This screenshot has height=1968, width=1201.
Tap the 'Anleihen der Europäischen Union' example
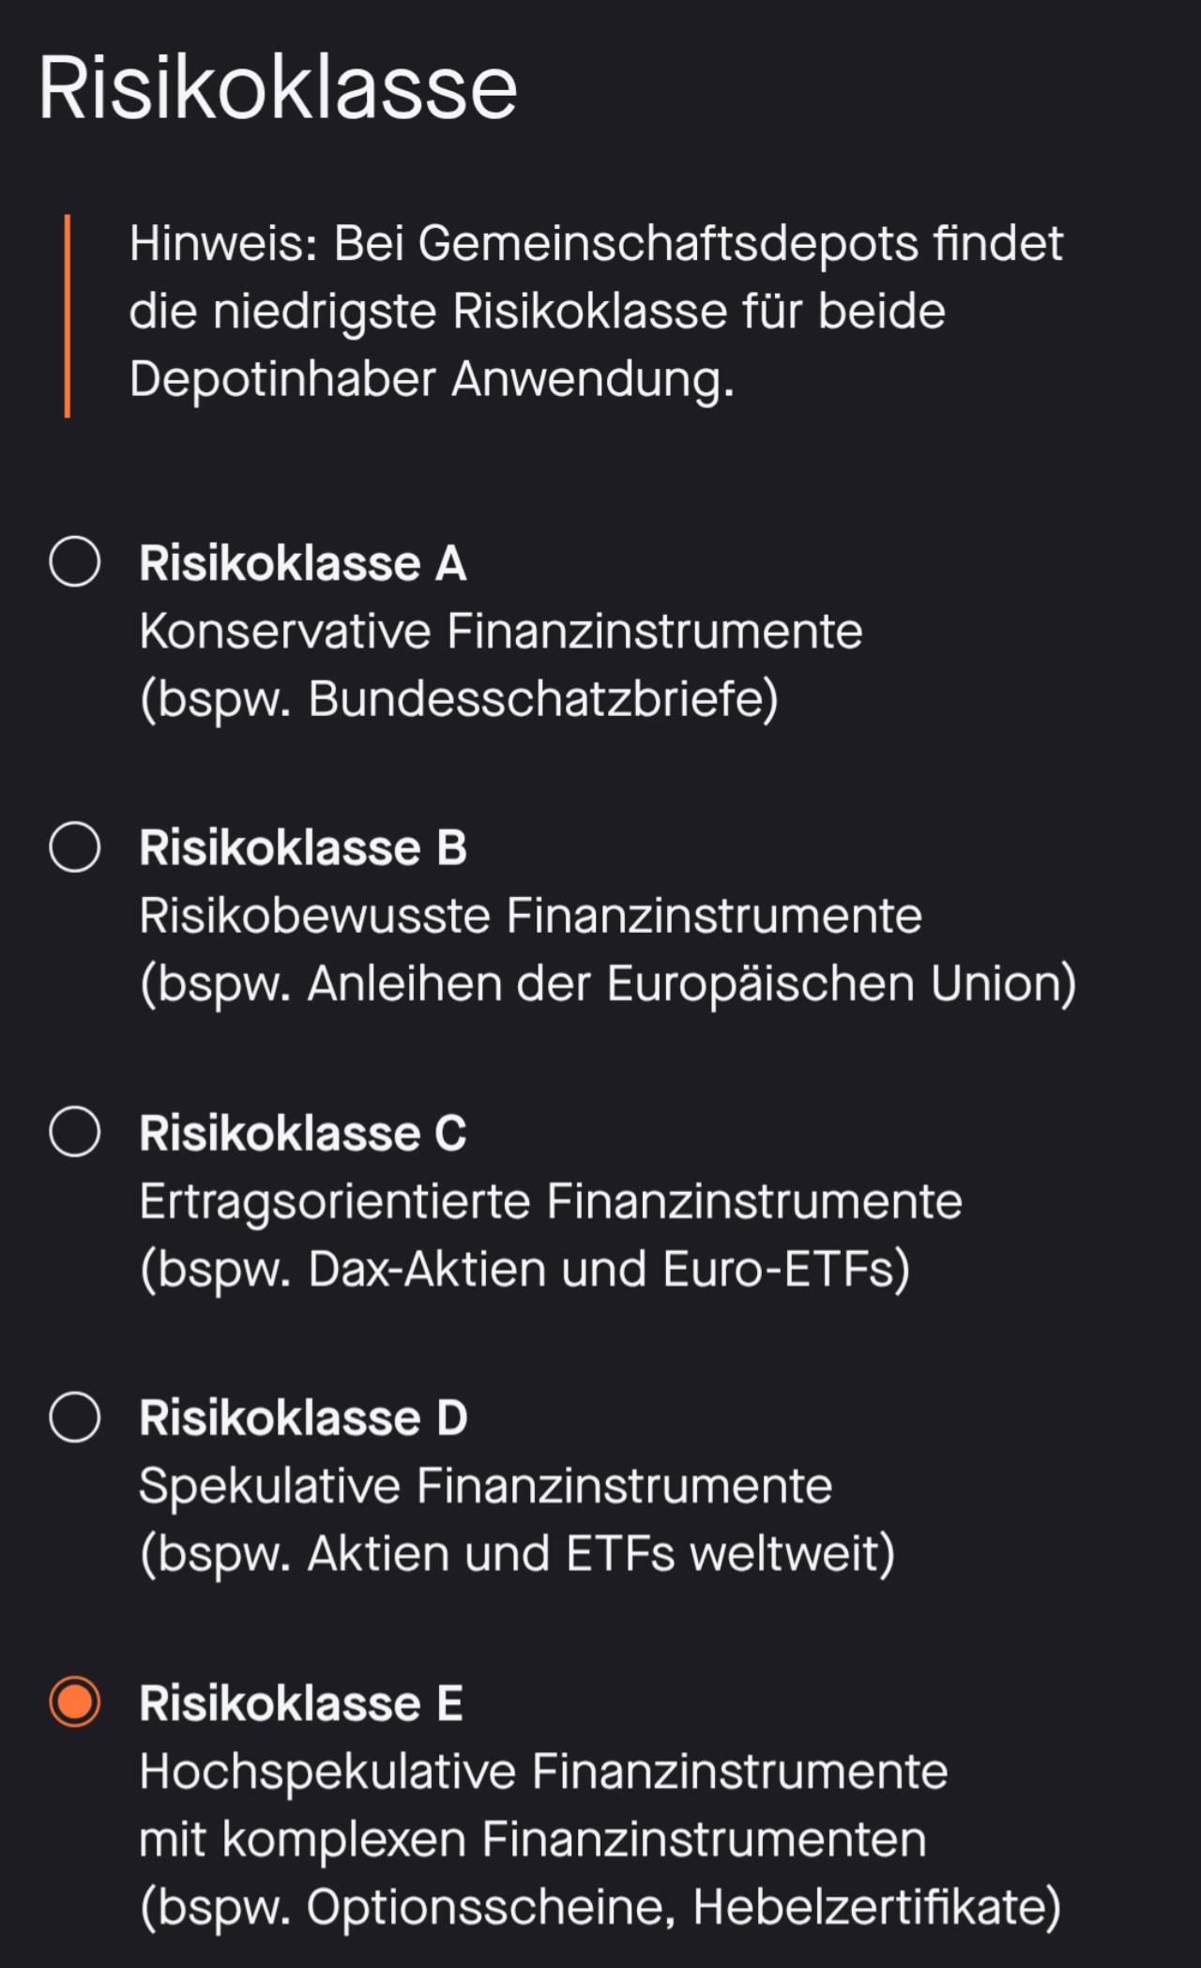[x=607, y=984]
